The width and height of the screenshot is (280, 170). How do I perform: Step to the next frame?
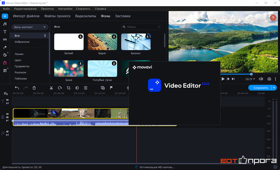click(x=228, y=79)
